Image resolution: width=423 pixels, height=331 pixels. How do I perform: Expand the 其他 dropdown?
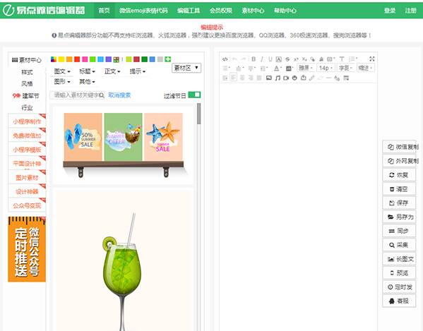coord(87,82)
